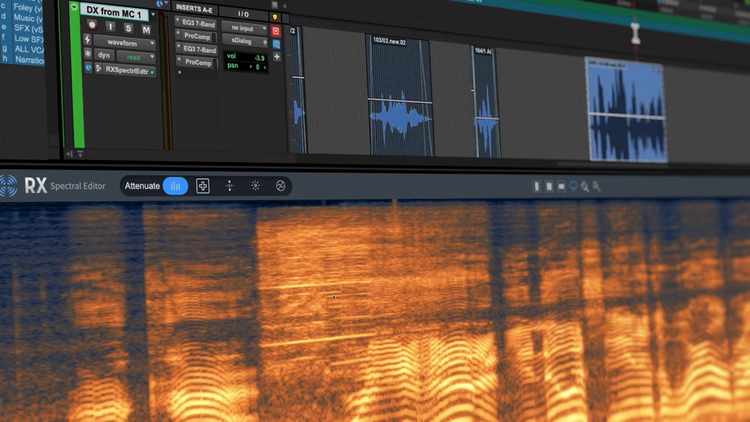
Task: Click the left arrow icon below the track
Action: click(69, 154)
